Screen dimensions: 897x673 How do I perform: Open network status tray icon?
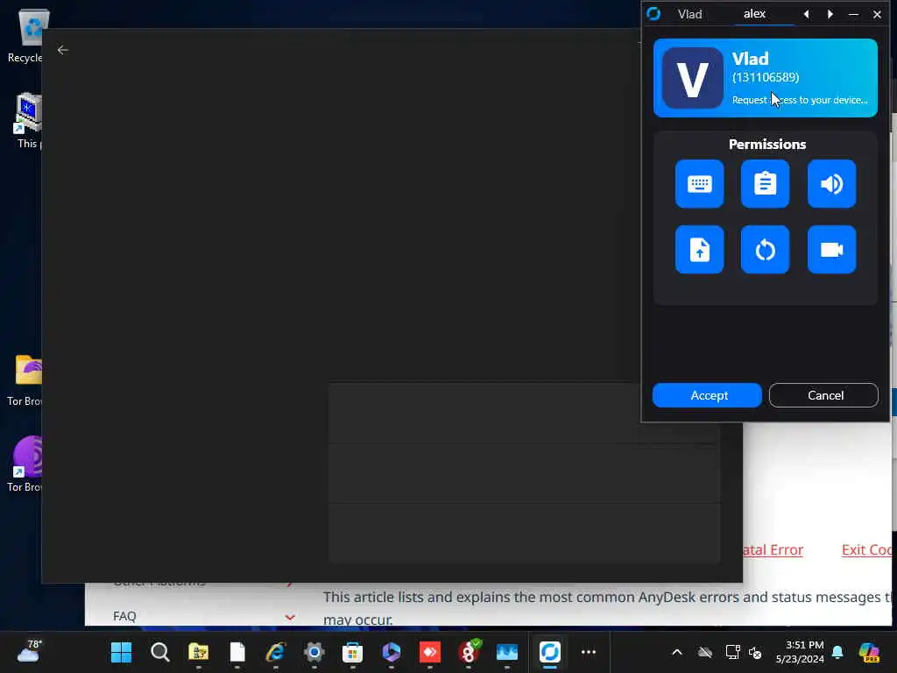(732, 652)
